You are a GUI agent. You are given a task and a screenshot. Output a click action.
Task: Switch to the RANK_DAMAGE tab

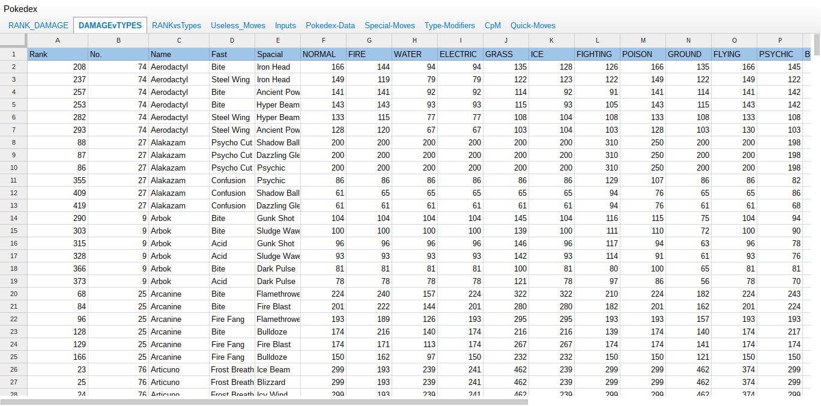38,25
